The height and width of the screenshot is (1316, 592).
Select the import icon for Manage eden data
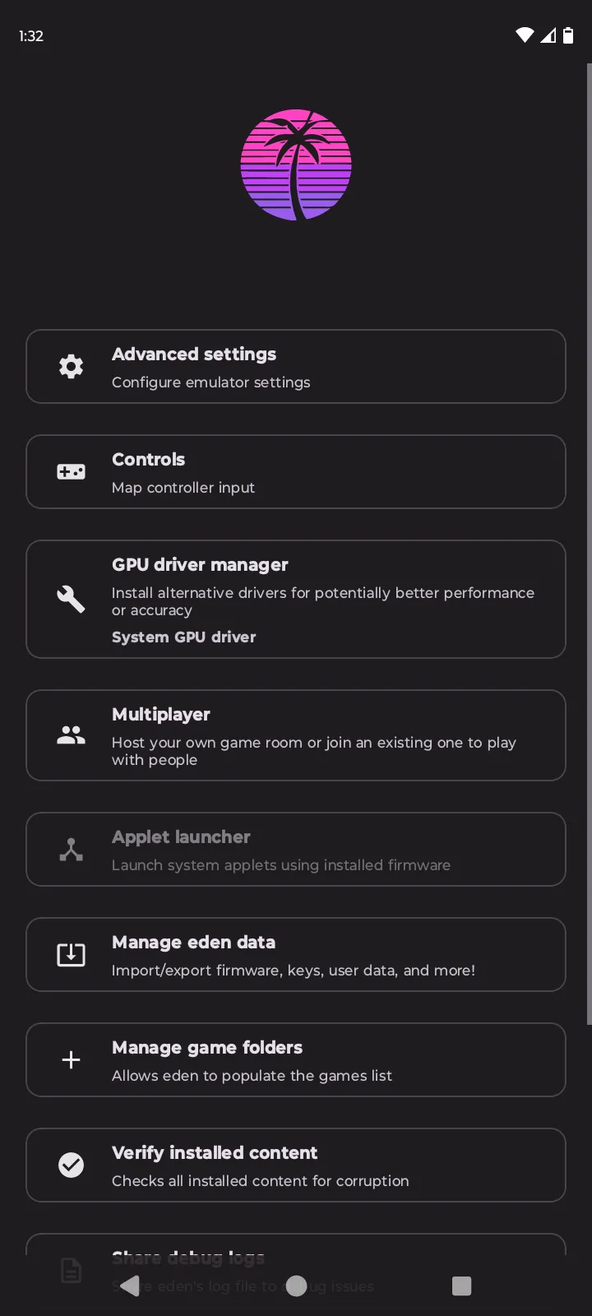[x=72, y=954]
